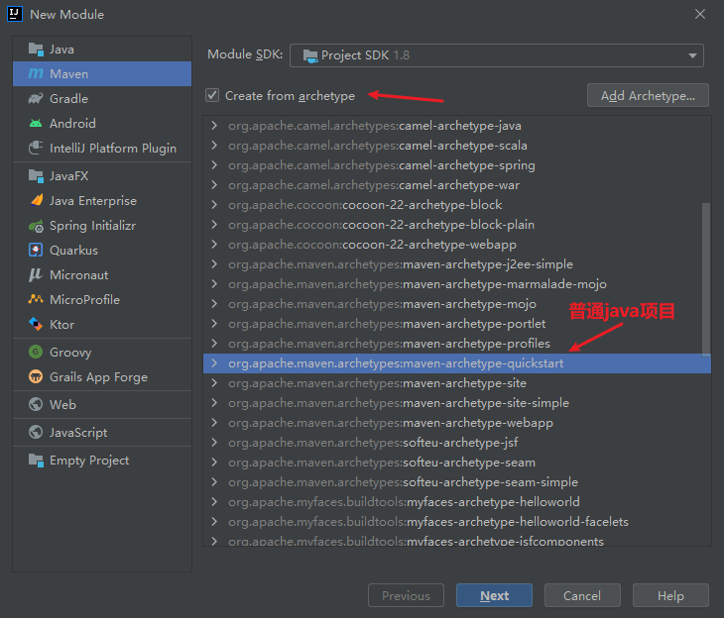Click the Next button
Image resolution: width=724 pixels, height=618 pixels.
point(494,595)
